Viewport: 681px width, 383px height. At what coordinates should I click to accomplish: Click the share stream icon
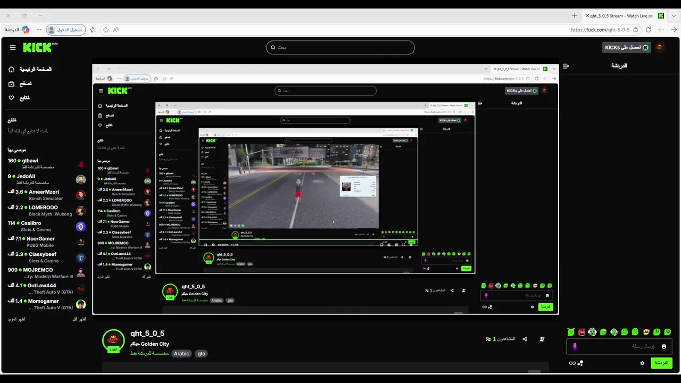coord(525,339)
